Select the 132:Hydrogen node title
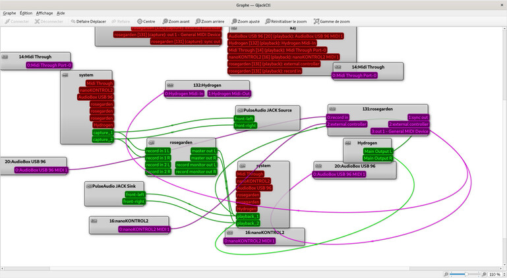 pos(207,86)
